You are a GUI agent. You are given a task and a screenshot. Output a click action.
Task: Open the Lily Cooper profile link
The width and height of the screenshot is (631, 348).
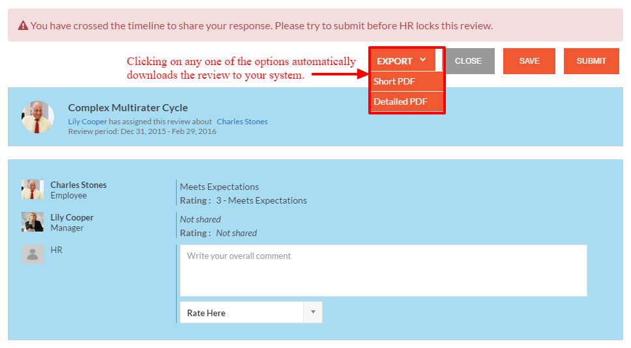(87, 122)
